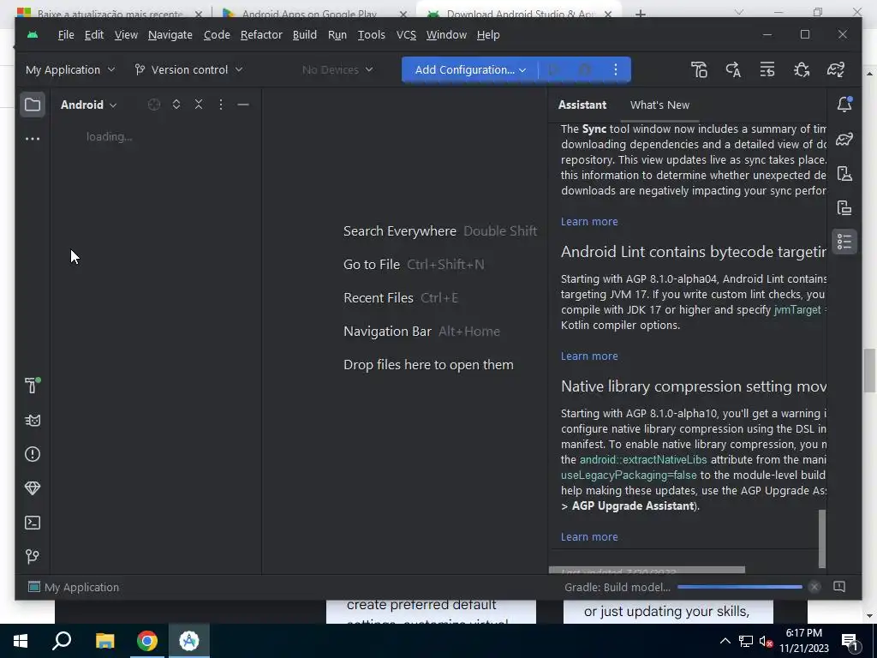Open the Help menu
877x658 pixels.
click(488, 34)
